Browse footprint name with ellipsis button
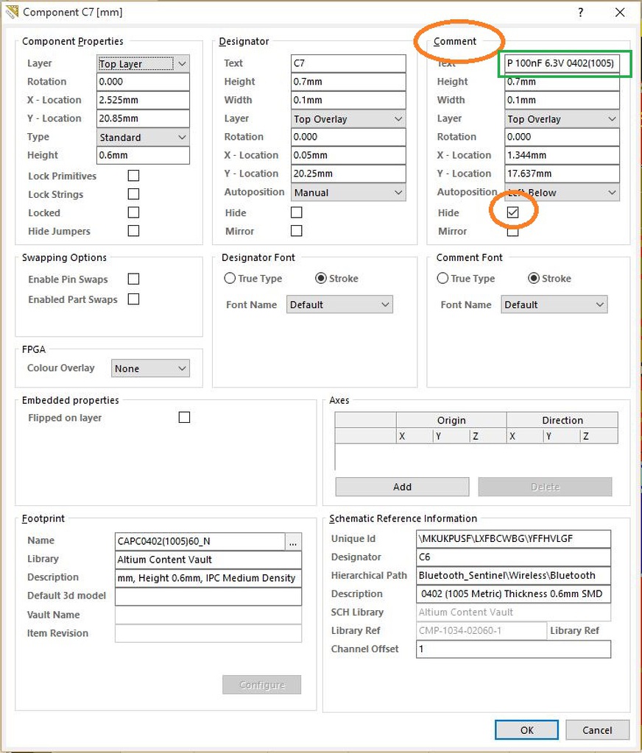642x753 pixels. point(293,541)
